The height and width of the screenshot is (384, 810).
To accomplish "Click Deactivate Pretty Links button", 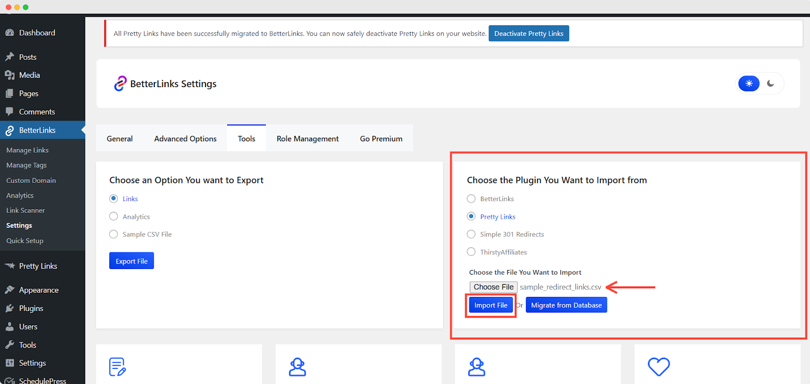I will click(x=529, y=33).
